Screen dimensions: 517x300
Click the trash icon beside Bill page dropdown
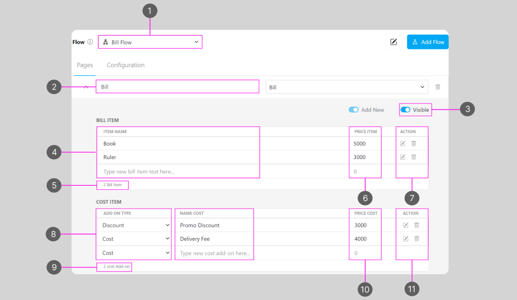[438, 87]
